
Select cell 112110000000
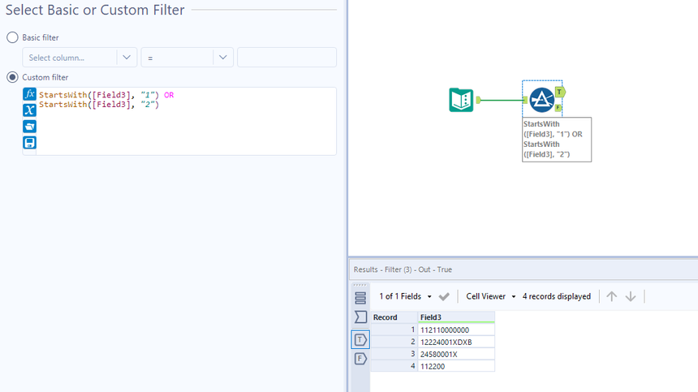coord(456,330)
